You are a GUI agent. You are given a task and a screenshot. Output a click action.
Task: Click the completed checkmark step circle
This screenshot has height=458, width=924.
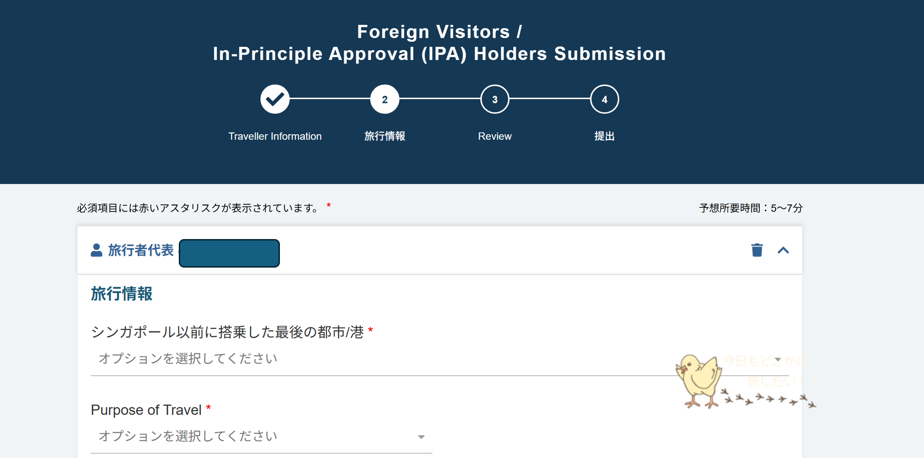275,99
